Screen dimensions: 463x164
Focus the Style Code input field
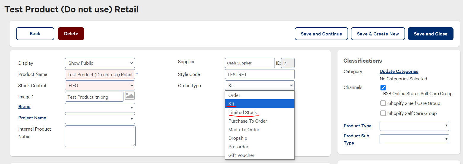point(260,74)
